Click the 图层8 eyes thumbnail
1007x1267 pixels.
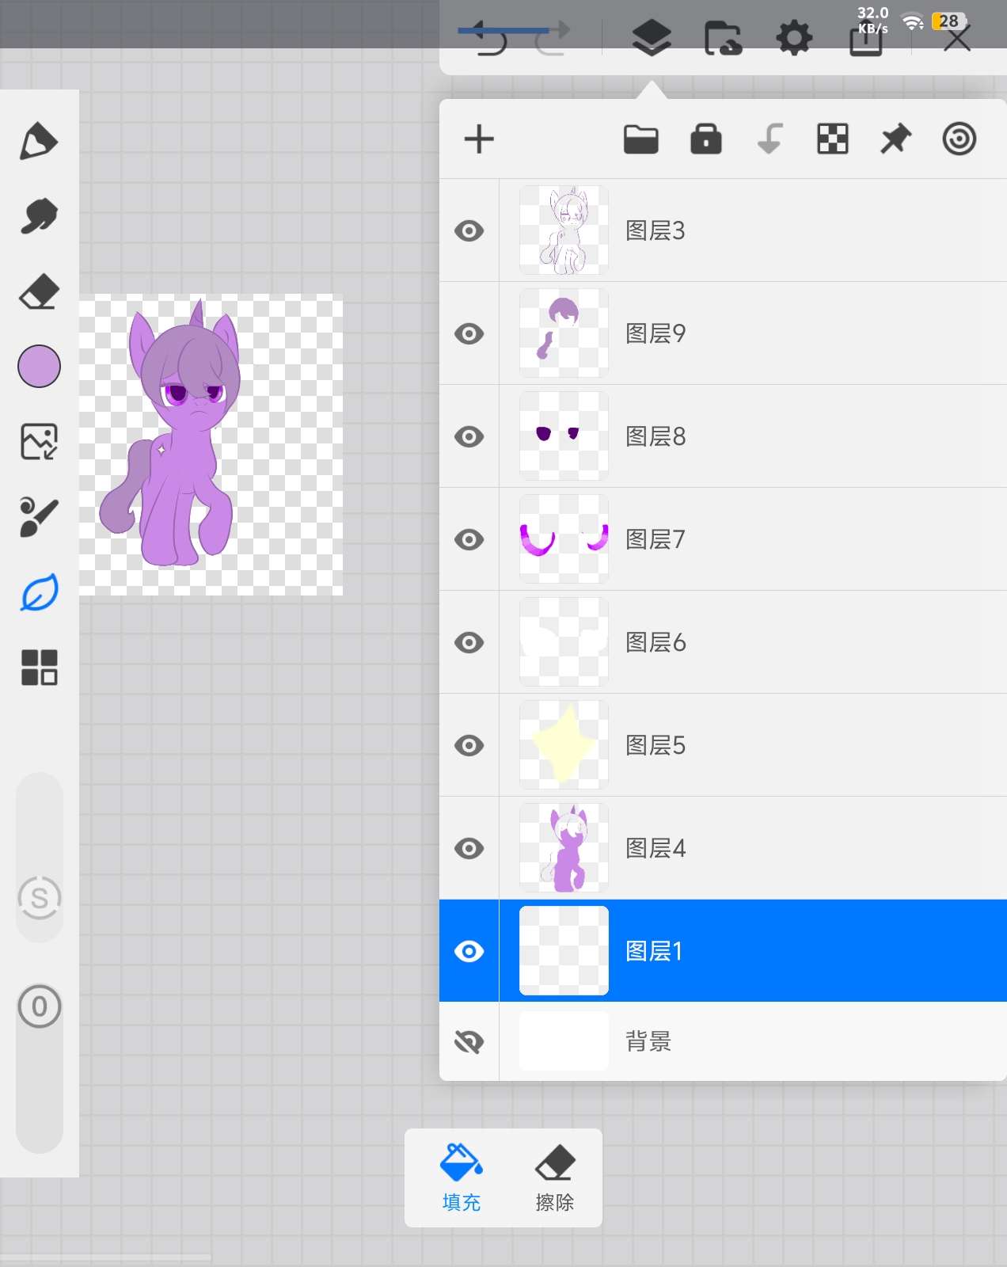tap(564, 436)
